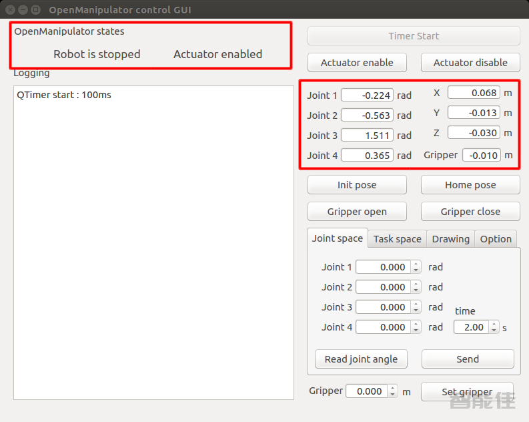
Task: Decrease bottom Gripper value with down arrow
Action: pos(393,395)
